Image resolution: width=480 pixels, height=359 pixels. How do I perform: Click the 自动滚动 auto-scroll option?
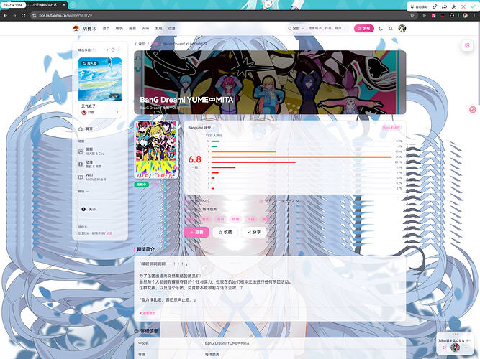tap(419, 6)
